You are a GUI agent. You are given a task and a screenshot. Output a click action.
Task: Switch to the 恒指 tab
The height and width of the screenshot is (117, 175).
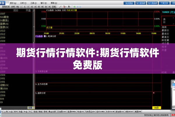[36, 112]
